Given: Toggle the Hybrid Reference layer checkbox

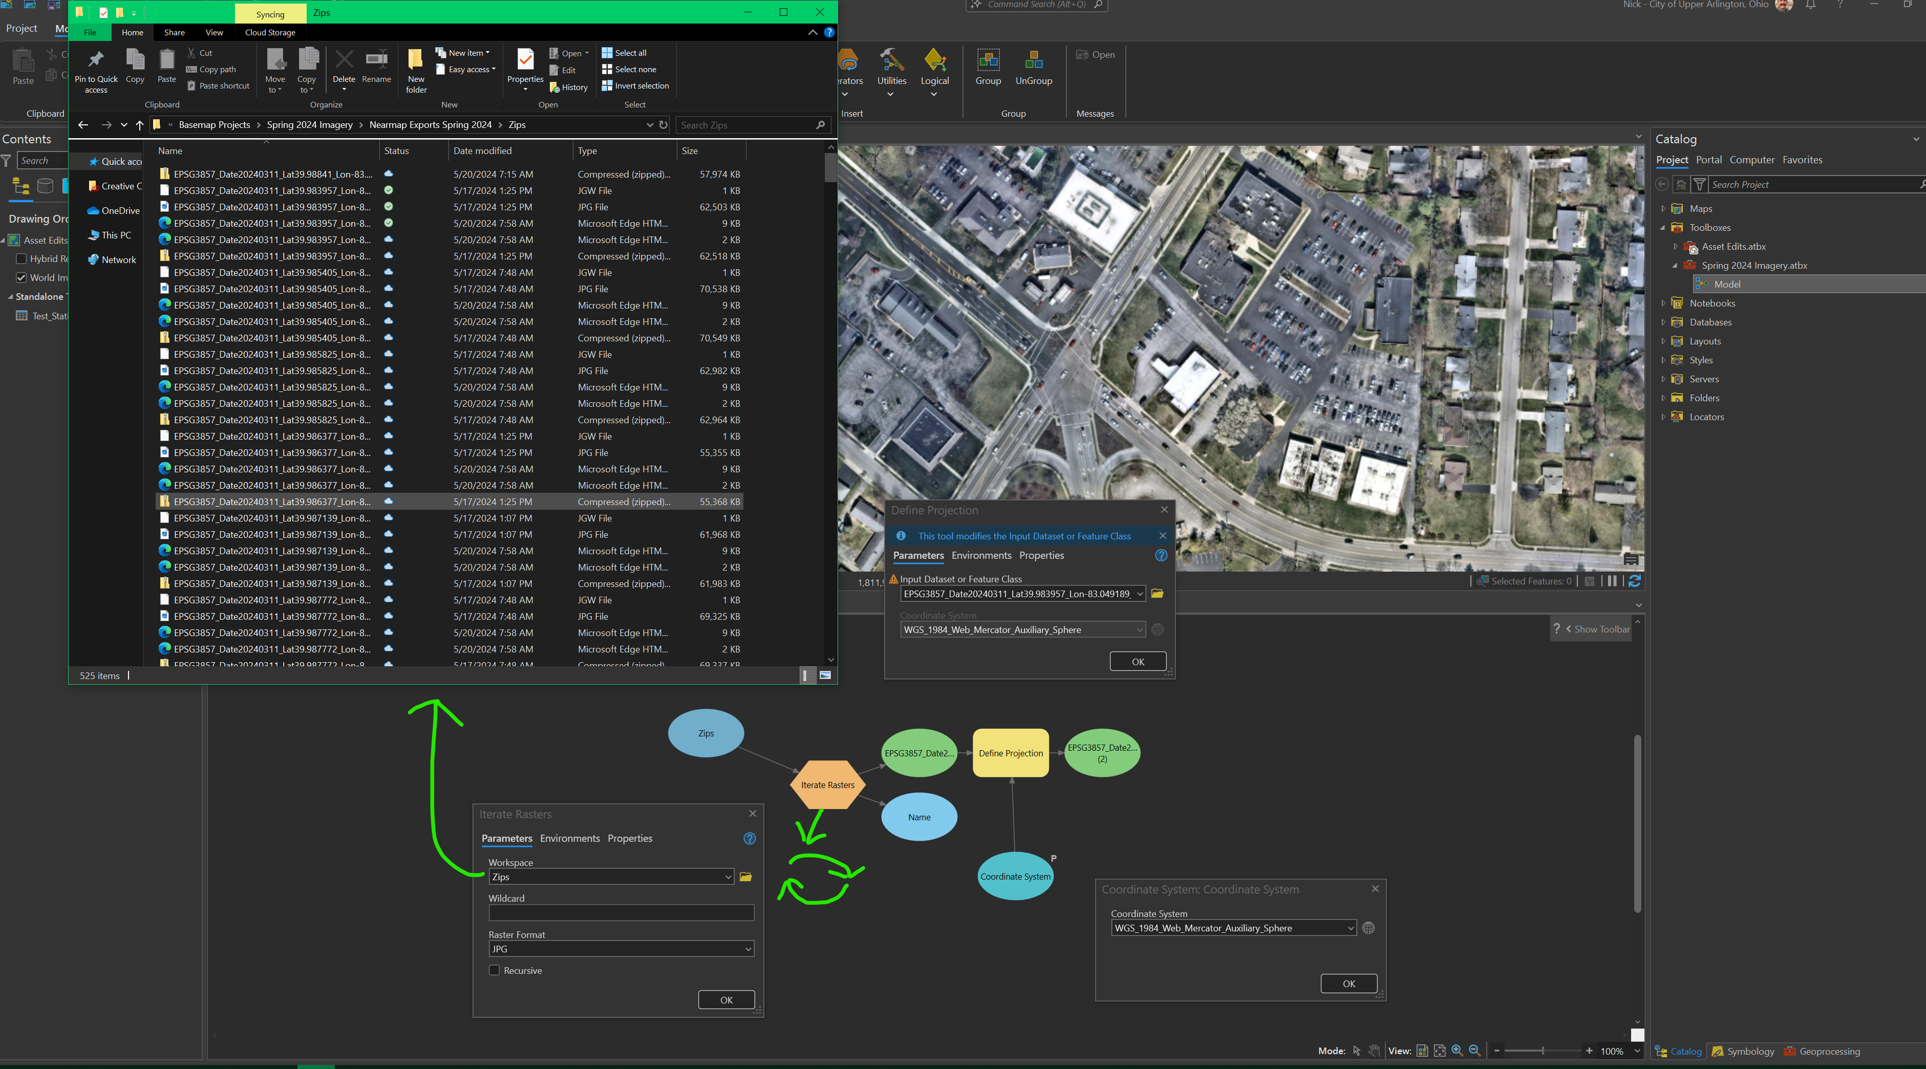Looking at the screenshot, I should pos(22,258).
